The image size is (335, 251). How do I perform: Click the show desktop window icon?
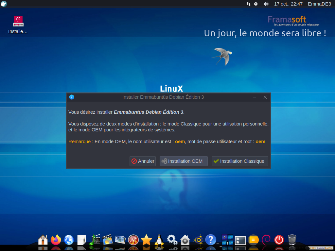[240, 240]
